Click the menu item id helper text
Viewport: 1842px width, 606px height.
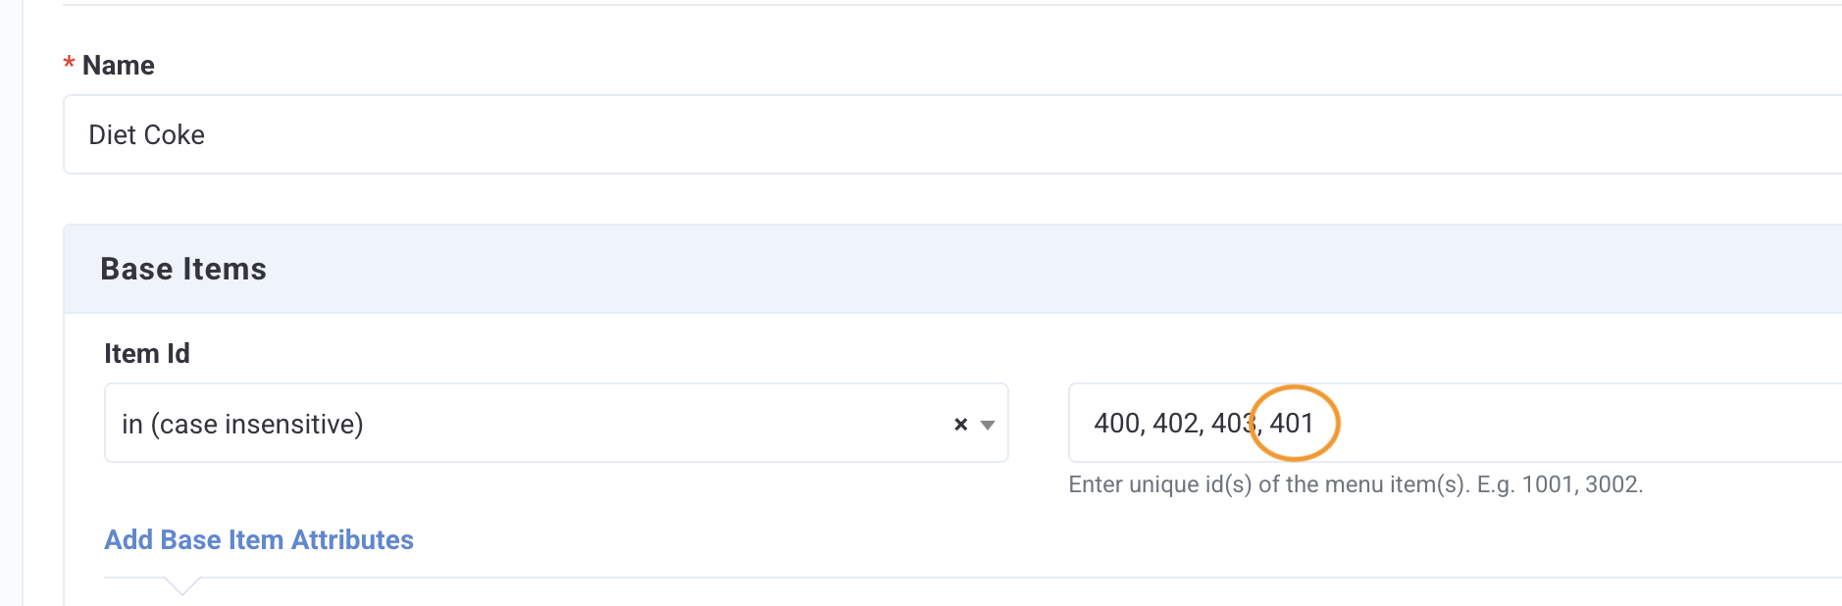[1356, 484]
